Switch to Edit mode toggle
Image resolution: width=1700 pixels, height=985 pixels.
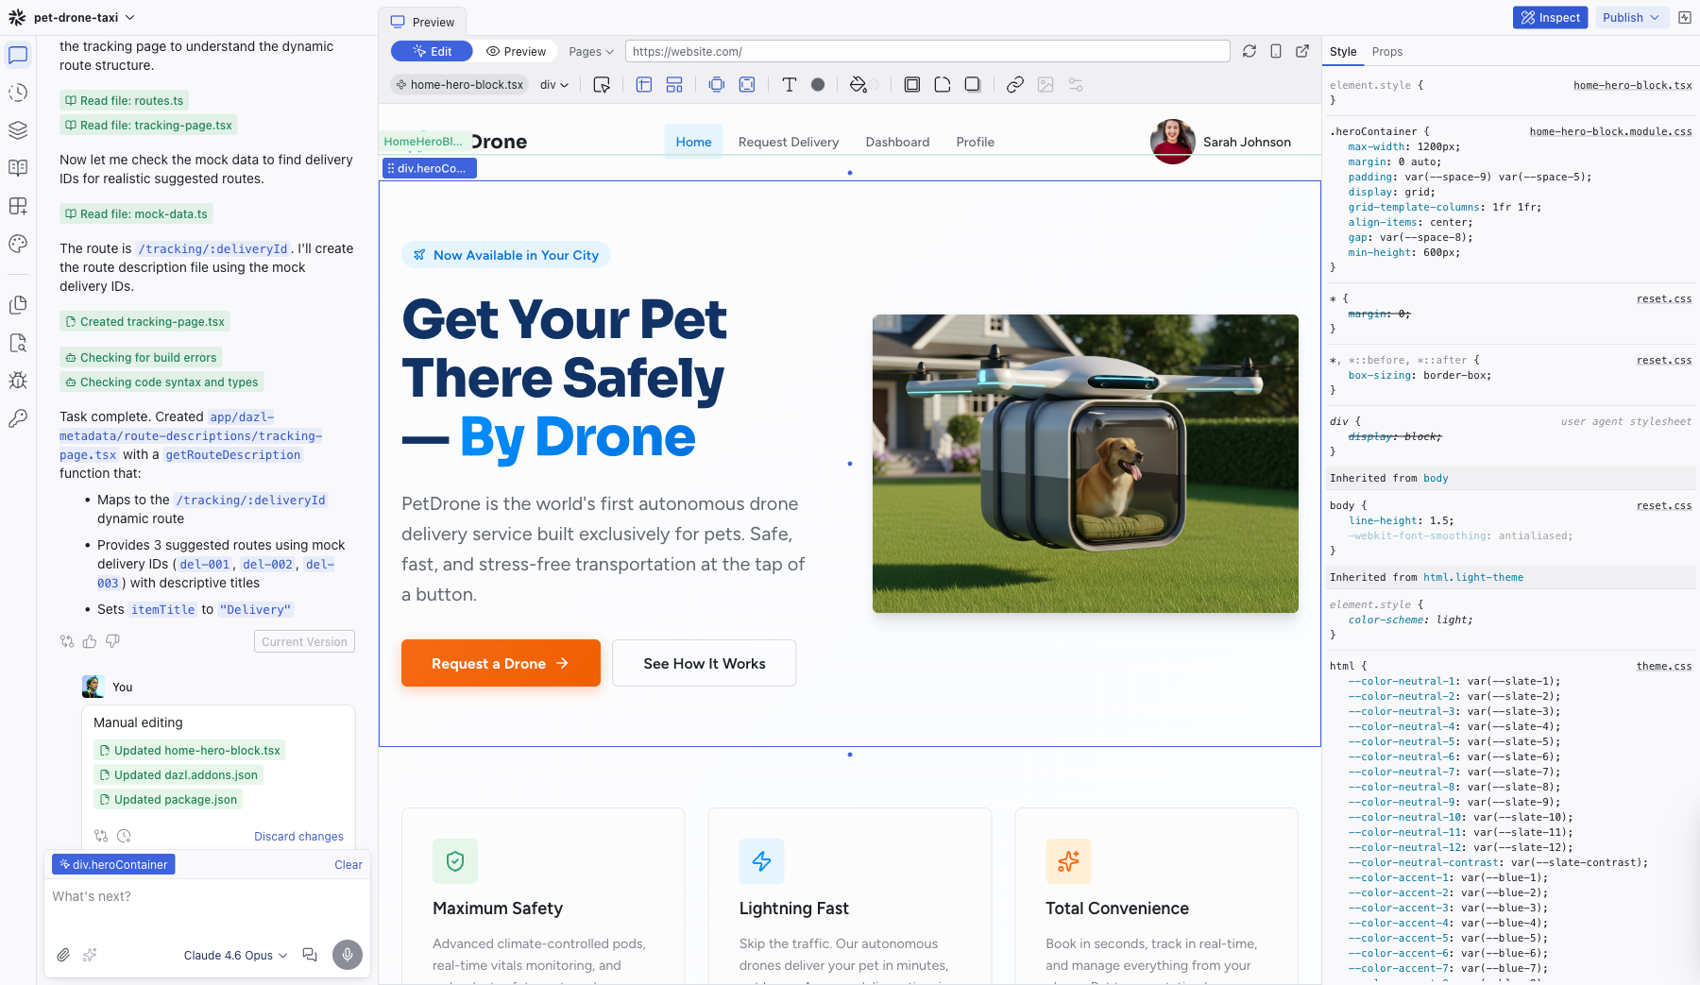[x=432, y=51]
